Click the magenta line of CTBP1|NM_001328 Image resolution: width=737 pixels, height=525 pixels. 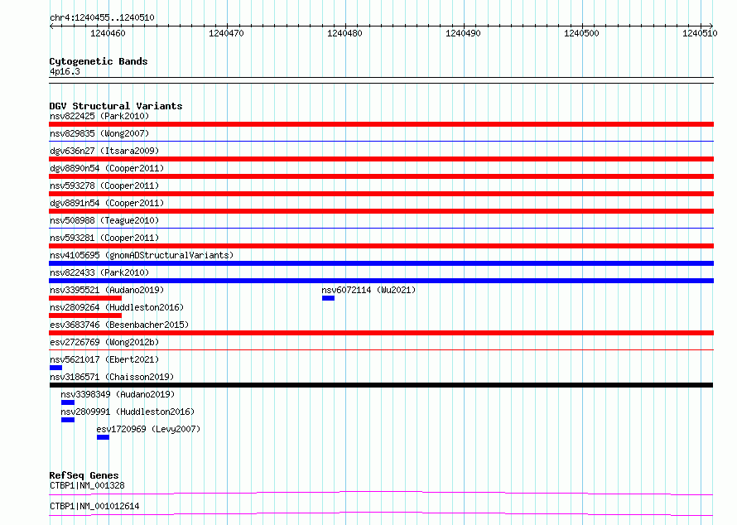[381, 493]
